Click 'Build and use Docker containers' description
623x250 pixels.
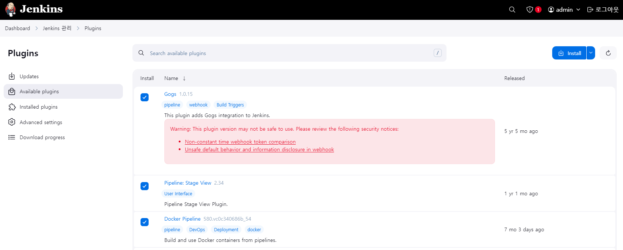(x=220, y=240)
